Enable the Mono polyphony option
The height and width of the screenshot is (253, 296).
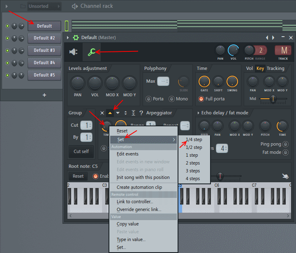[x=172, y=99]
